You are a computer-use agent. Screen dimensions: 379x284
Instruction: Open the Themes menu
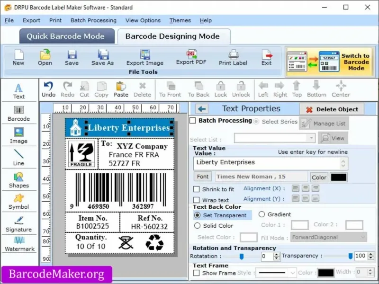180,20
